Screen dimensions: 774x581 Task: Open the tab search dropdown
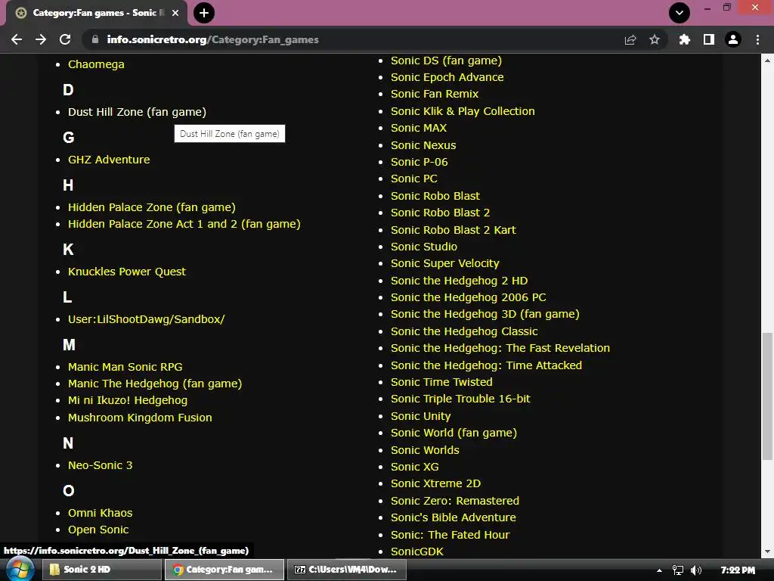pos(680,13)
